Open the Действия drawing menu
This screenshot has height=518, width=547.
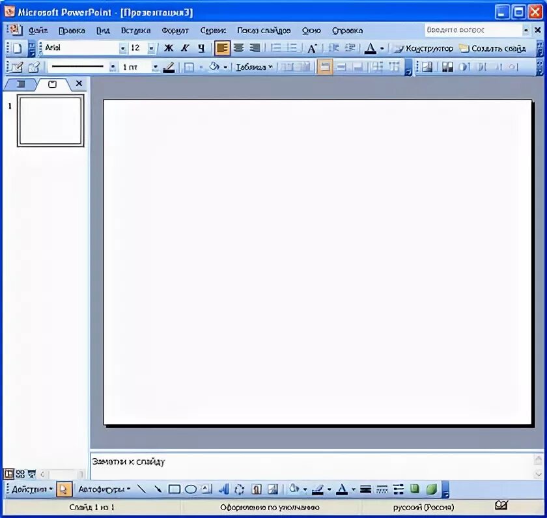pyautogui.click(x=32, y=489)
